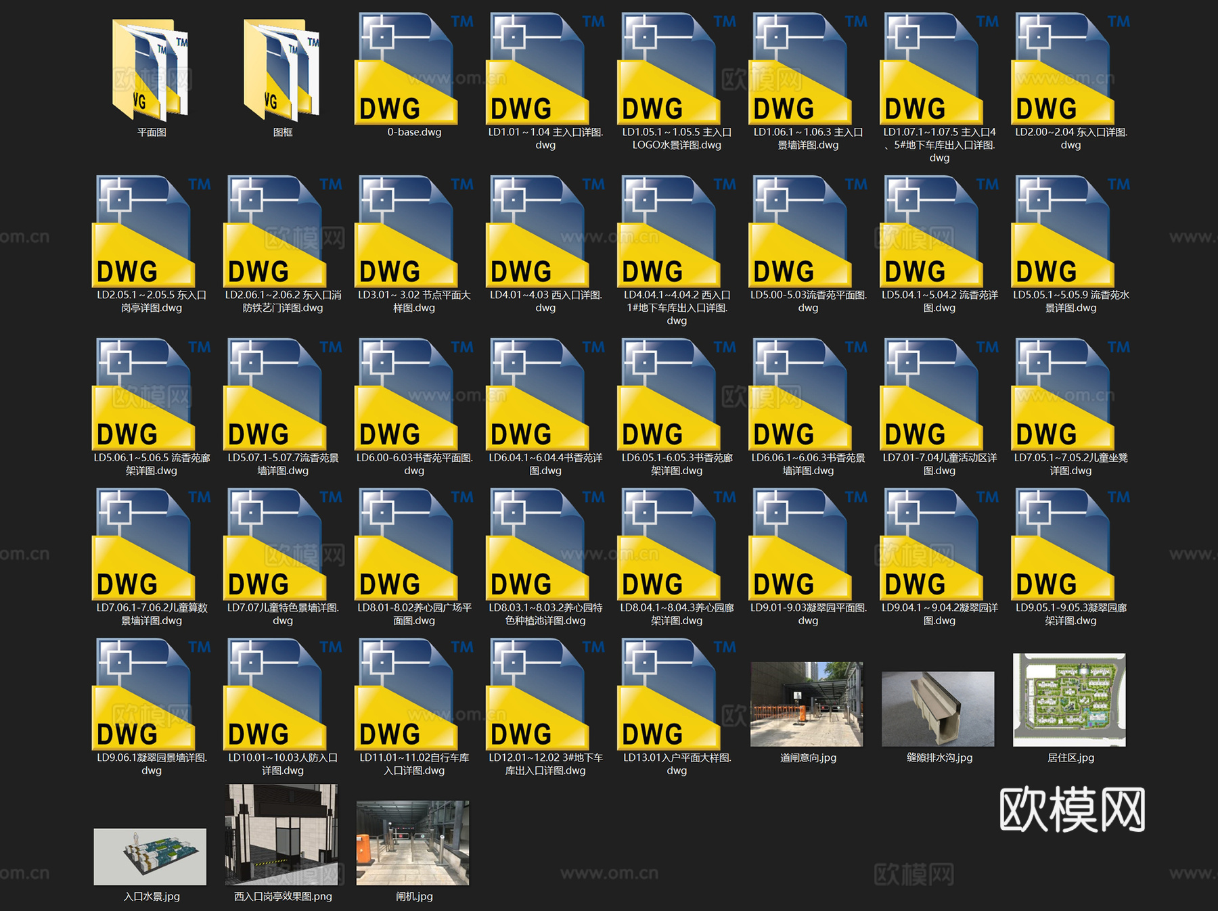This screenshot has height=911, width=1218.
Task: Click LD2.00~2.04 东入口详图 DWG icon
Action: [x=1063, y=70]
